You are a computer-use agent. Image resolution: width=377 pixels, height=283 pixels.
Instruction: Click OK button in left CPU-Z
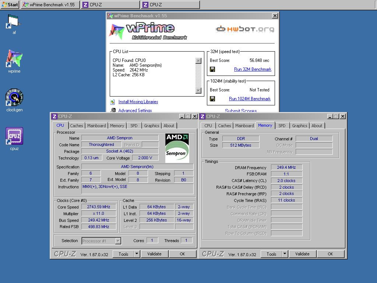pyautogui.click(x=183, y=254)
